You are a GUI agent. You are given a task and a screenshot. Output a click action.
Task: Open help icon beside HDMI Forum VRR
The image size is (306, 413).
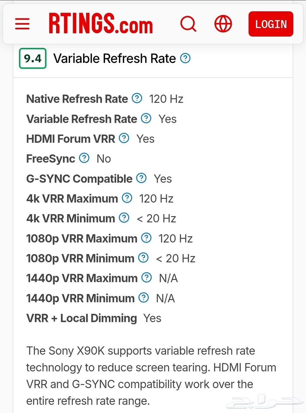(124, 138)
